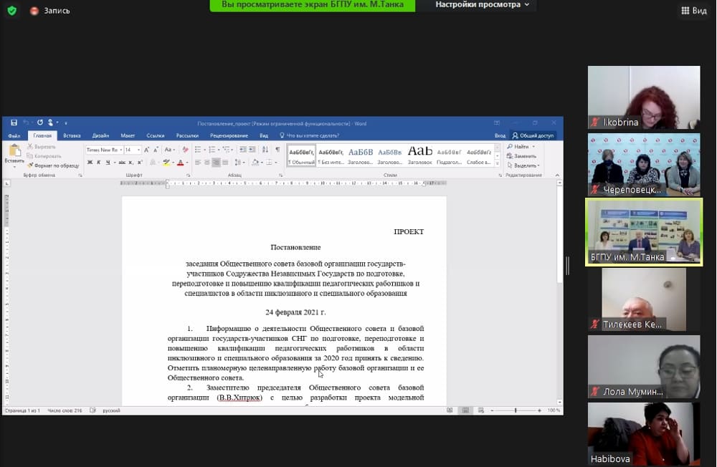
Task: Toggle justify alignment
Action: tap(225, 162)
